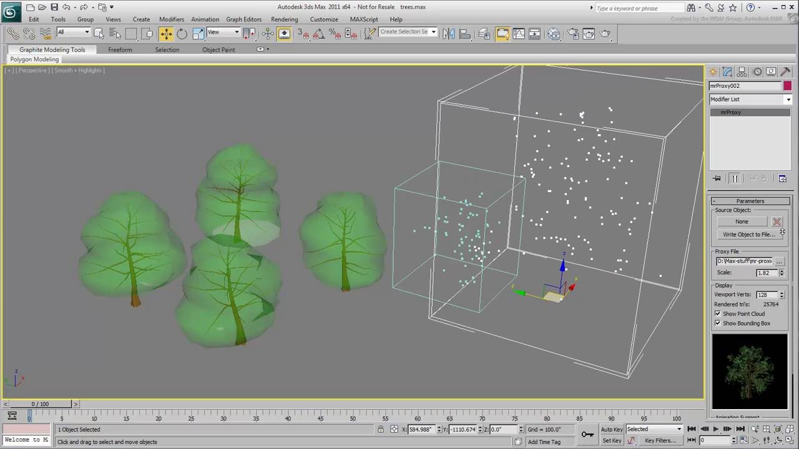Image resolution: width=799 pixels, height=449 pixels.
Task: Select the Select and Link tool
Action: tap(12, 34)
